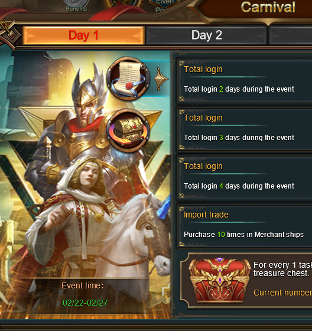The height and width of the screenshot is (331, 312).
Task: Open the partially visible third day tab
Action: (290, 35)
